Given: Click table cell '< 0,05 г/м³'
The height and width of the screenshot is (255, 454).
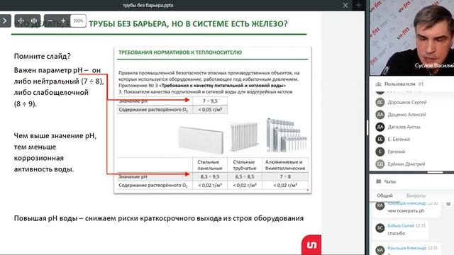Looking at the screenshot, I should (x=210, y=110).
